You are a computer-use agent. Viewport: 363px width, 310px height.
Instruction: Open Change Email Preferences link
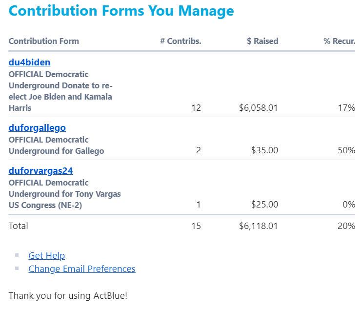pyautogui.click(x=82, y=269)
